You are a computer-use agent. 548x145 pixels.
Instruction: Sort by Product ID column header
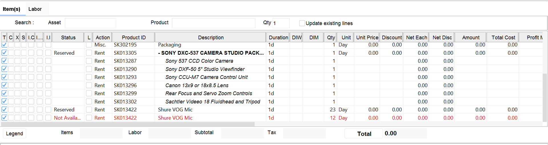tap(134, 38)
